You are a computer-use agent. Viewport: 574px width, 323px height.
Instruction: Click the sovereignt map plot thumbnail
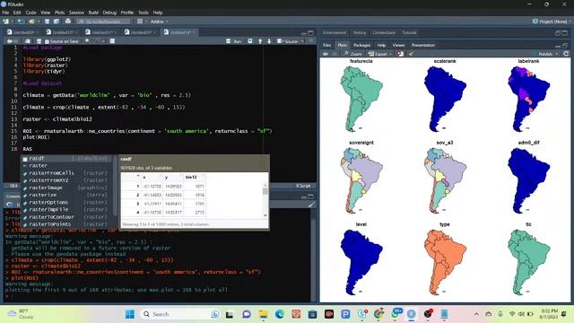click(x=361, y=179)
